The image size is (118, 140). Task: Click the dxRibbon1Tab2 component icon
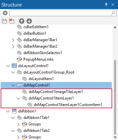tap(19, 131)
